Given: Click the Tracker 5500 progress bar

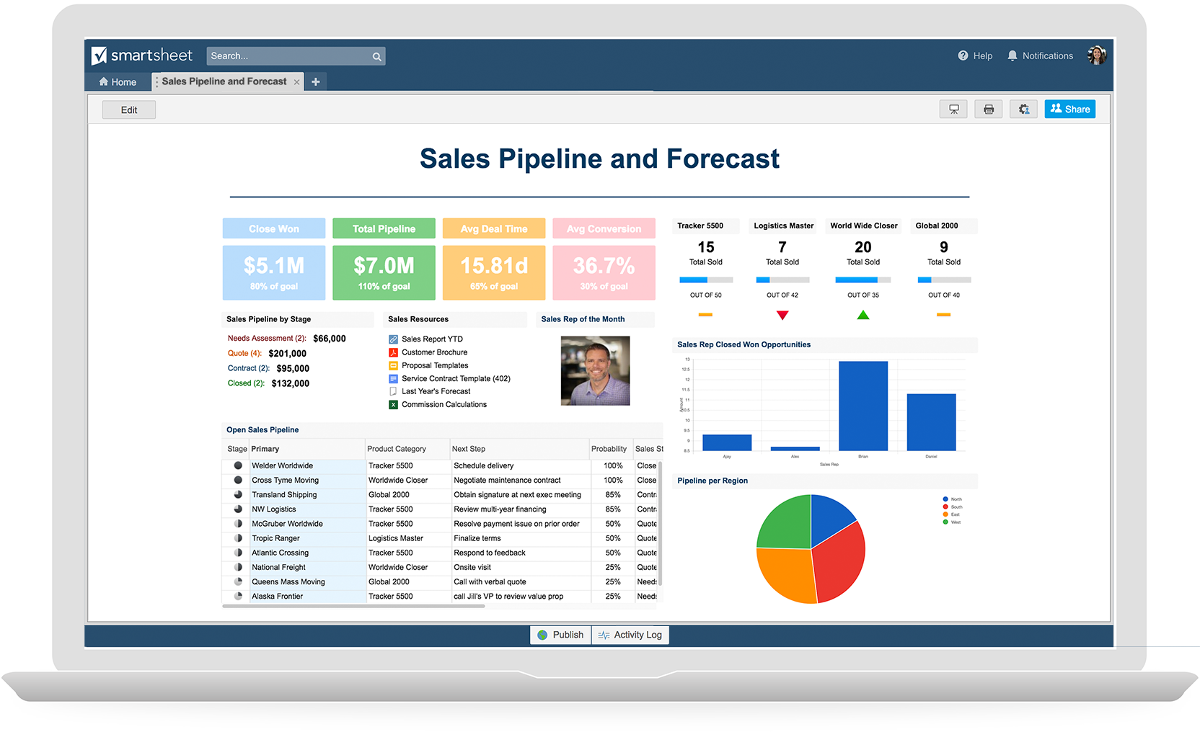Looking at the screenshot, I should (706, 280).
